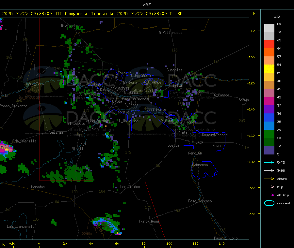Click the E_Escorial location label
This screenshot has width=294, height=248.
click(x=121, y=112)
